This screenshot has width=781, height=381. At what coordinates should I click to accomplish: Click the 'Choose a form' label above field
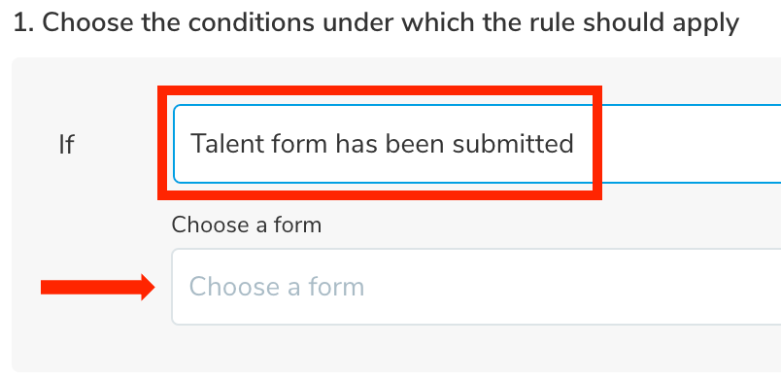(x=247, y=225)
